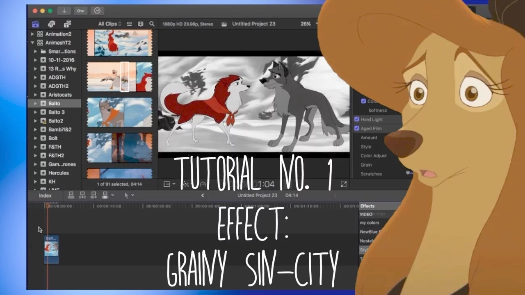Image resolution: width=525 pixels, height=295 pixels.
Task: Open the enhancements magic wand menu
Action: pos(186,184)
